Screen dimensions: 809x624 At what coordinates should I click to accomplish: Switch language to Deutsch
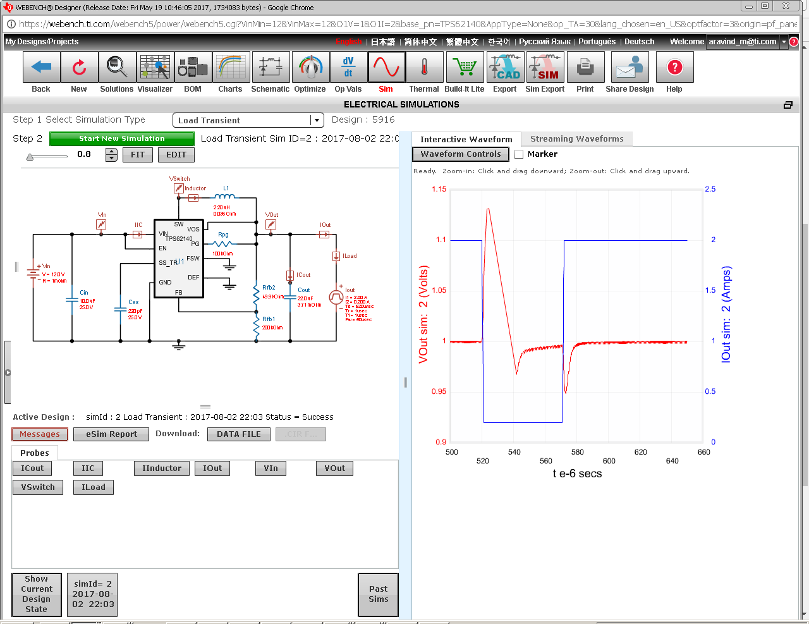639,42
